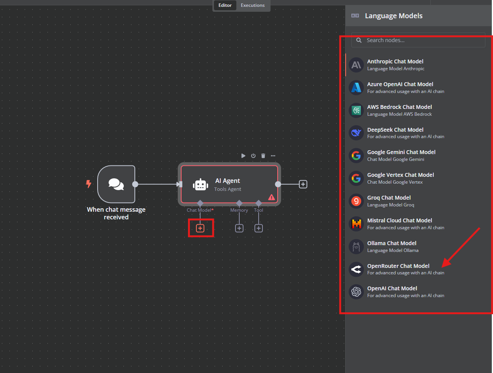The image size is (493, 373).
Task: Click 'Chat Model Google Vertex' description text
Action: click(x=395, y=182)
